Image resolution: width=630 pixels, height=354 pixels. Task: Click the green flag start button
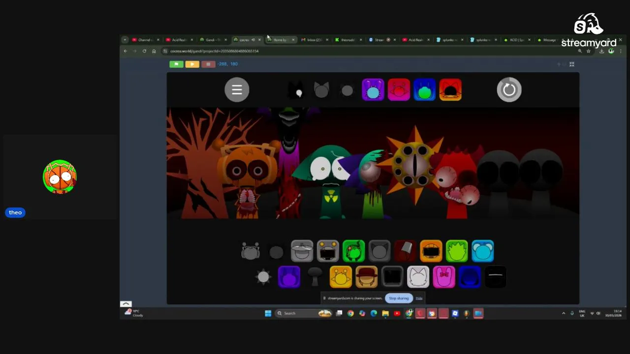coord(176,64)
